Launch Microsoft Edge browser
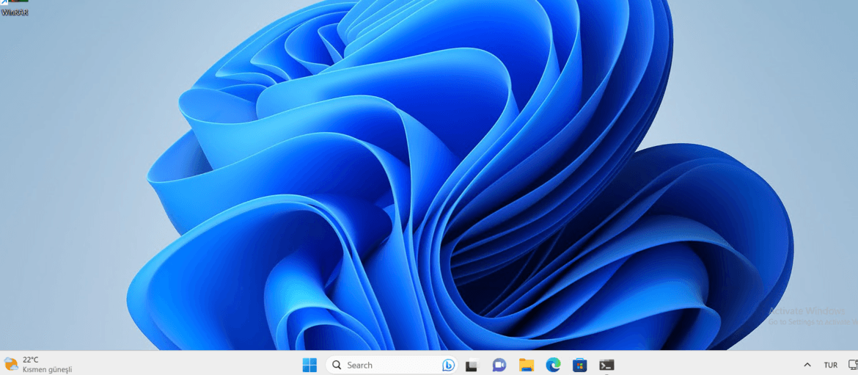 point(553,365)
